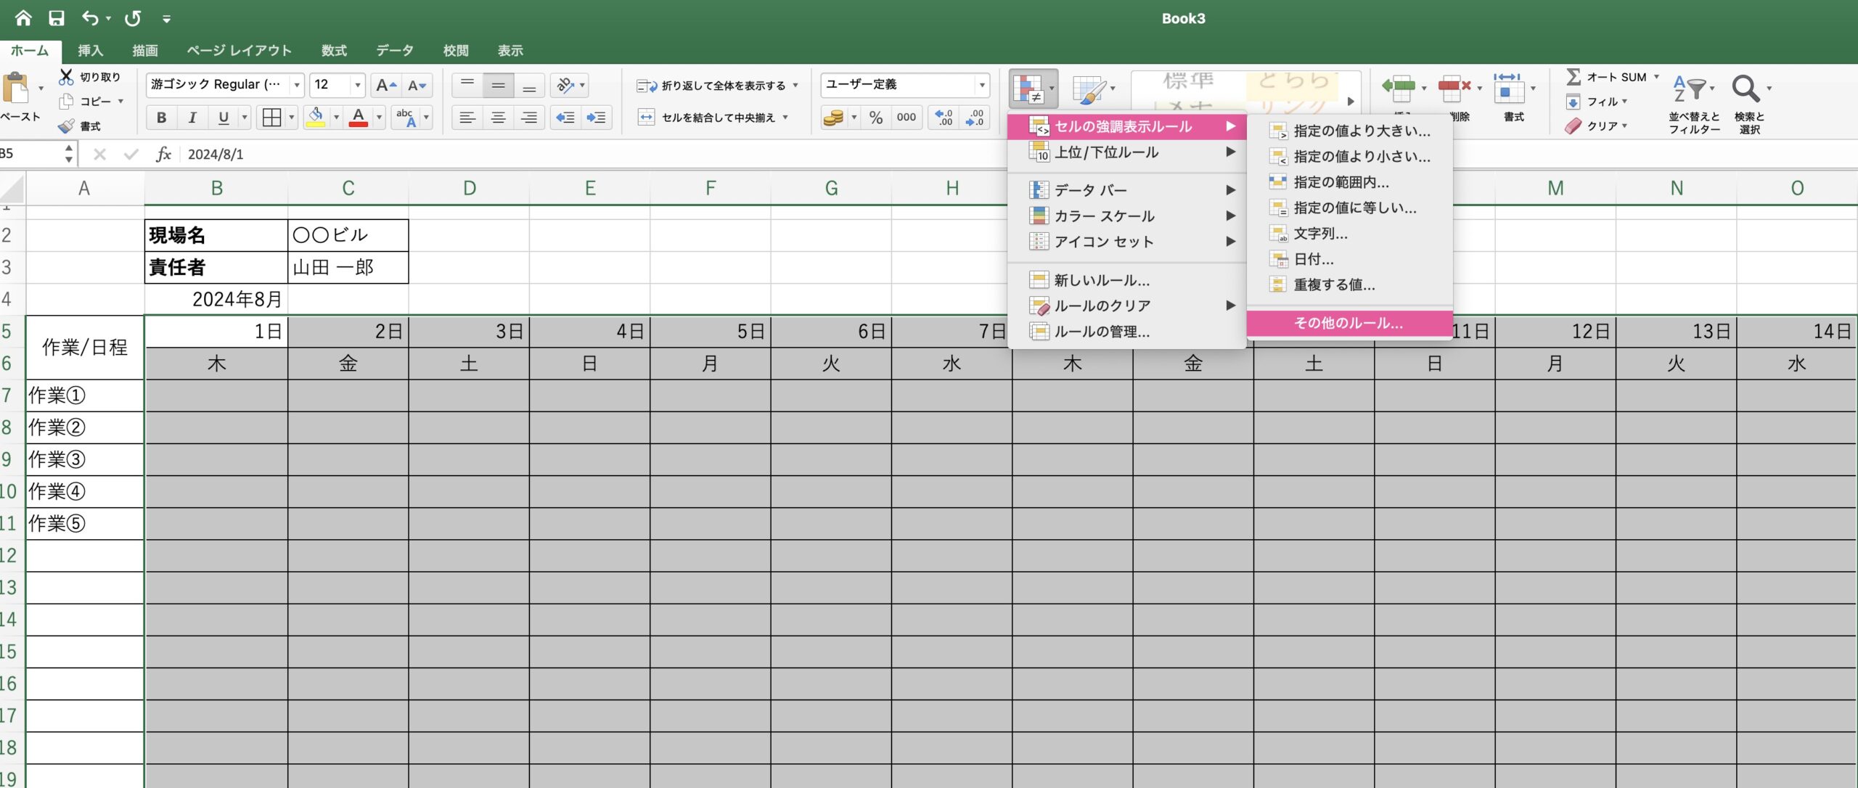Click セルを結合して中央揃え button
1858x788 pixels.
[x=713, y=118]
